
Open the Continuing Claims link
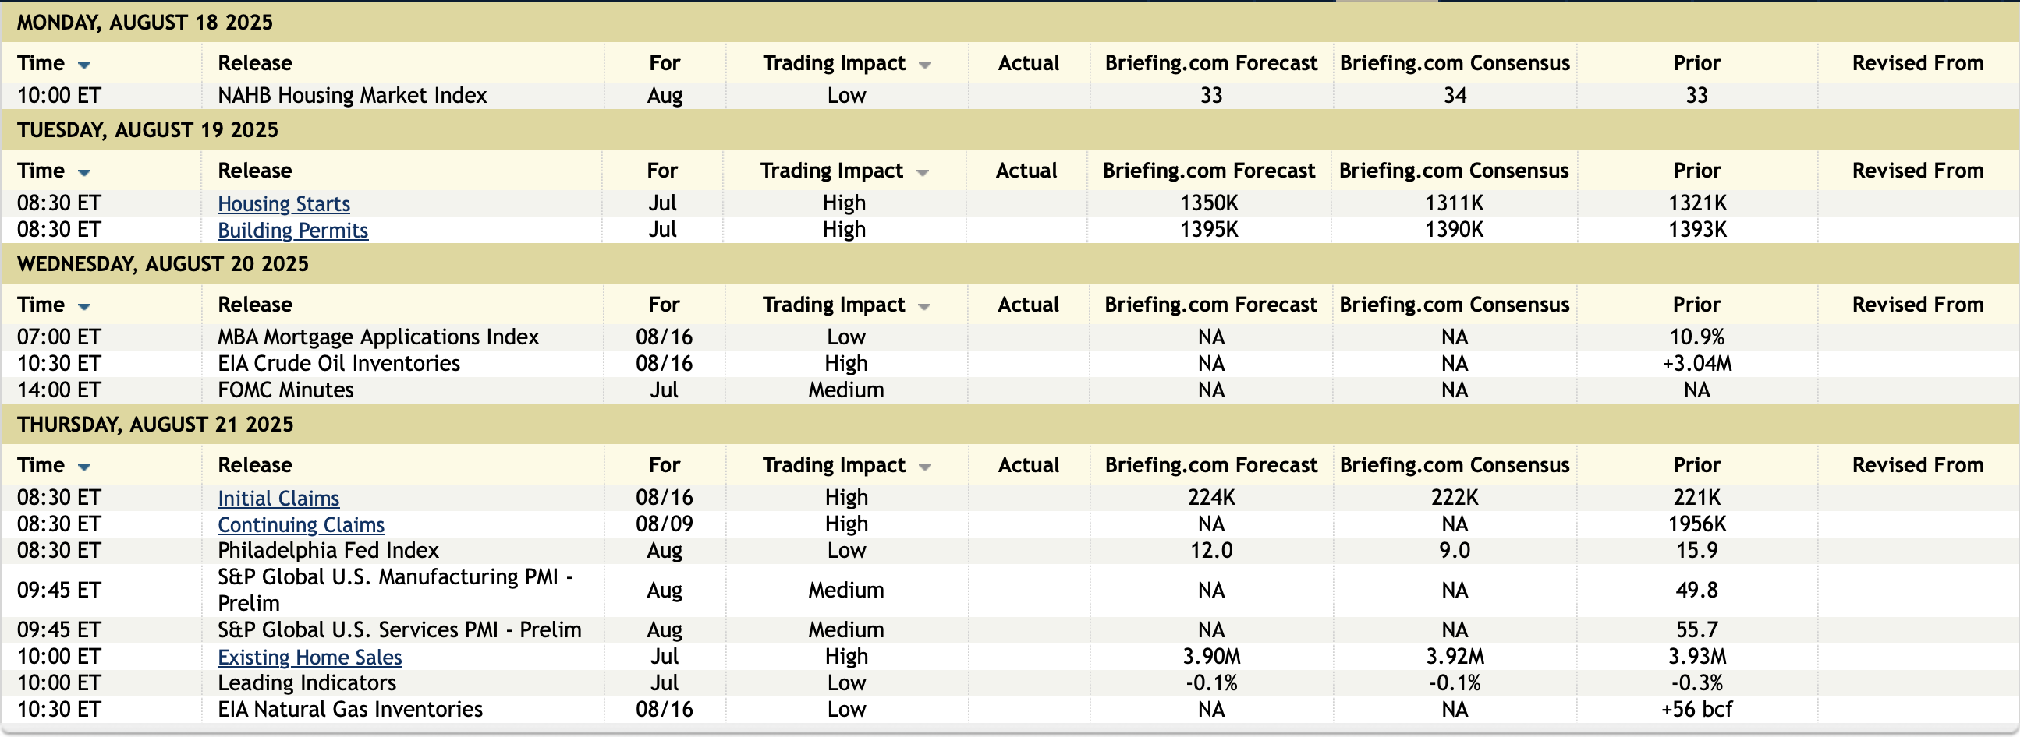pos(301,525)
